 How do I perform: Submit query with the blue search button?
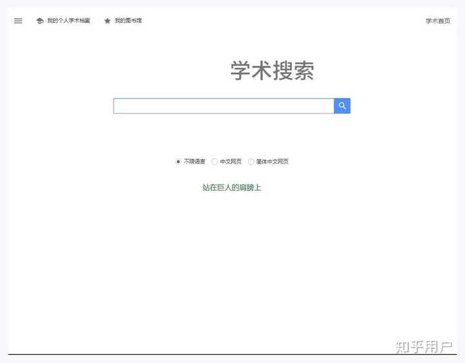click(342, 106)
